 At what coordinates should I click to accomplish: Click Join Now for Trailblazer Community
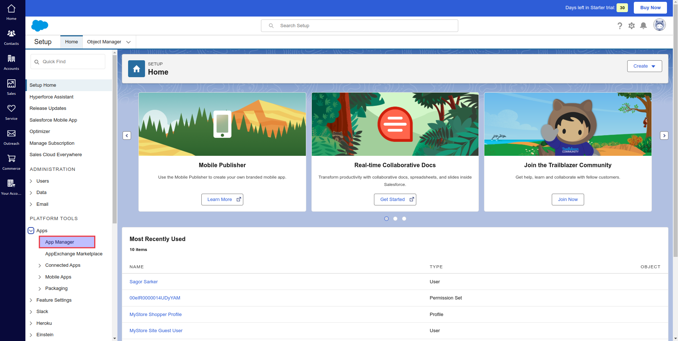(x=568, y=200)
